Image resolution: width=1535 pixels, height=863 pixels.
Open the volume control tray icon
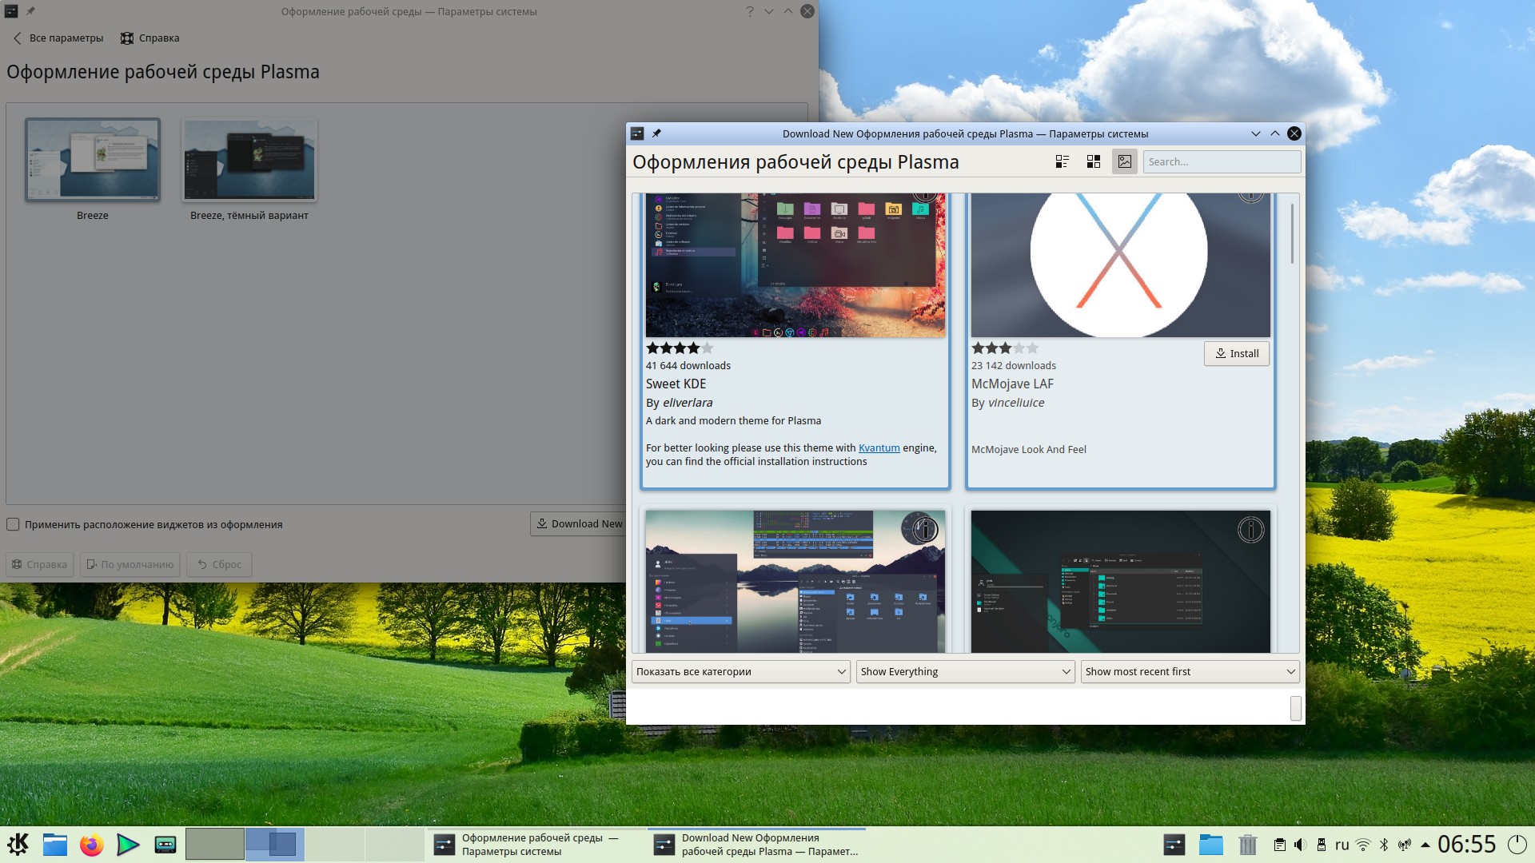point(1300,845)
